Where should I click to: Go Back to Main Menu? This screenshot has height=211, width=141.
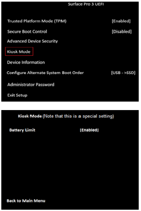coord(26,201)
